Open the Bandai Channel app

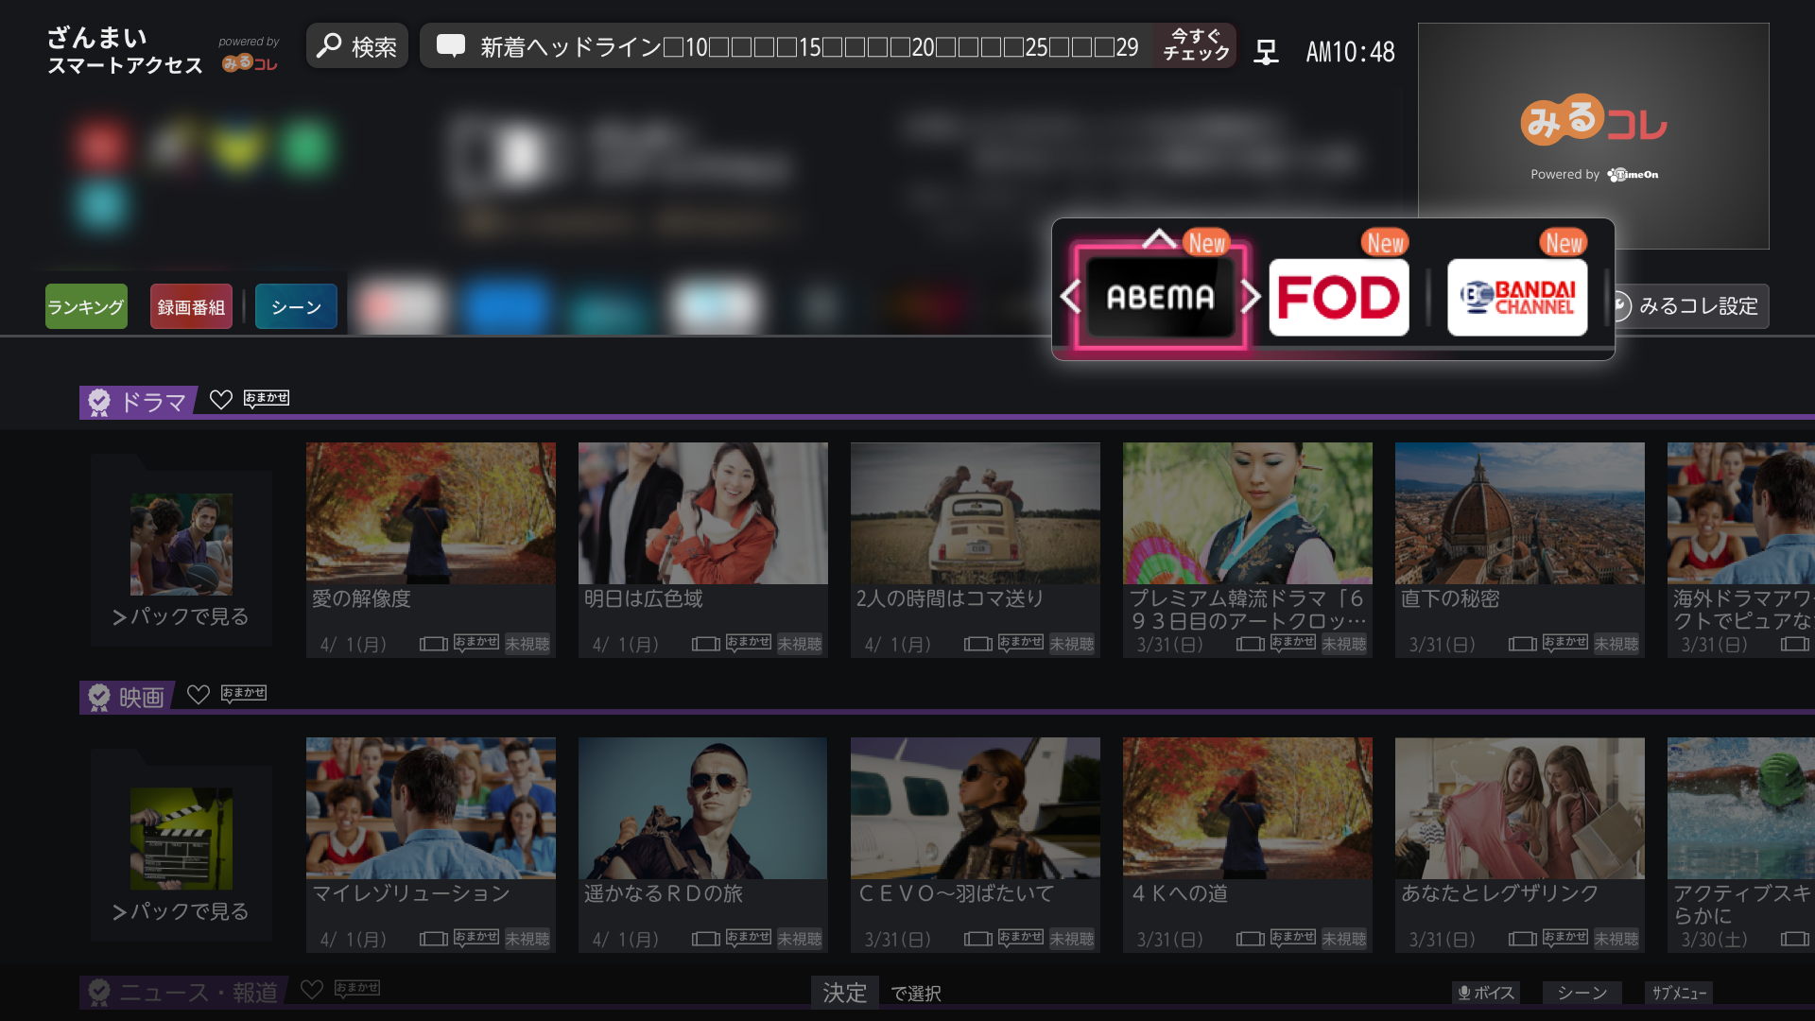[1517, 298]
